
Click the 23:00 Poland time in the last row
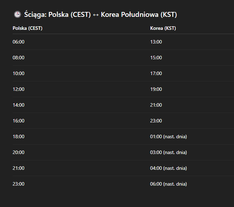[19, 184]
